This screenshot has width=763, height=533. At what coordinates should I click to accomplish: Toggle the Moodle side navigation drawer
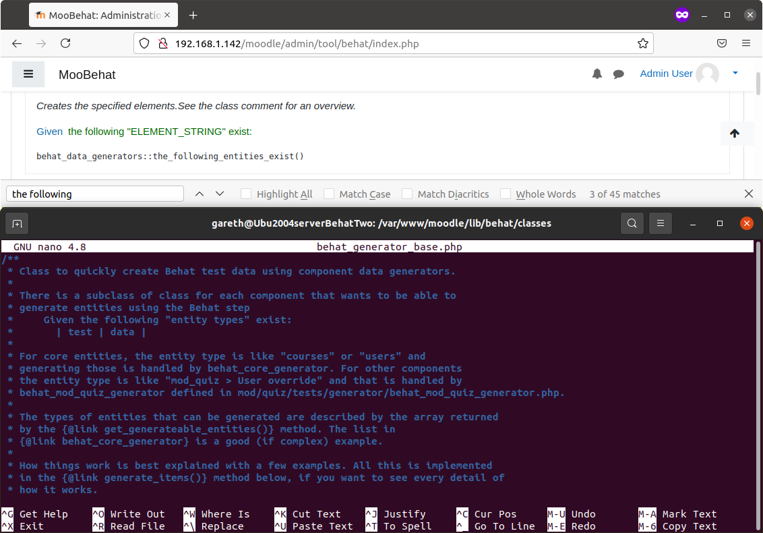click(28, 74)
